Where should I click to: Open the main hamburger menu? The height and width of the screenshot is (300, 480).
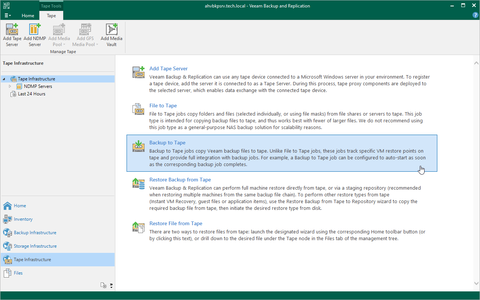(7, 16)
